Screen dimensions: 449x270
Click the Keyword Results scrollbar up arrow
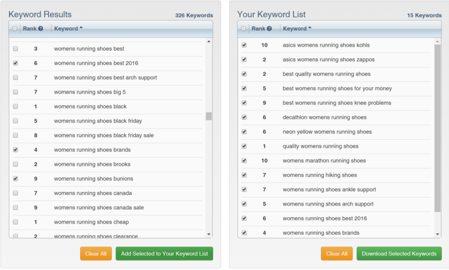click(x=209, y=42)
